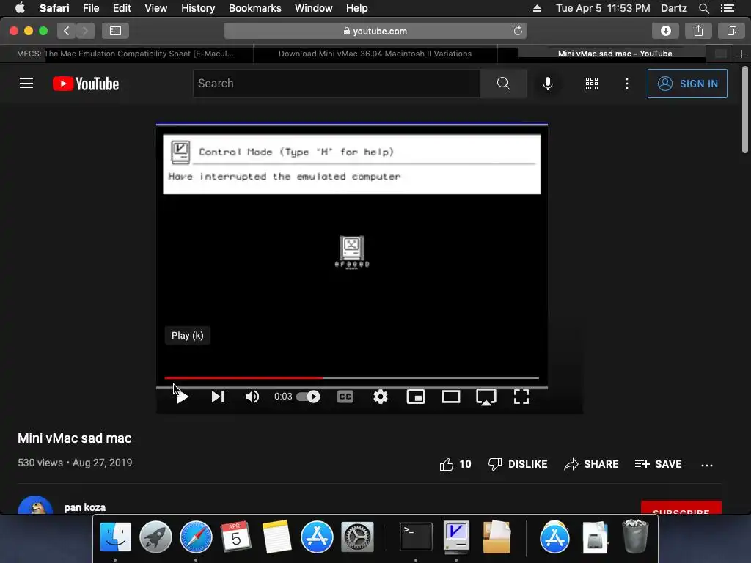Screen dimensions: 751x563
Task: Open System Preferences from the Dock
Action: point(357,537)
